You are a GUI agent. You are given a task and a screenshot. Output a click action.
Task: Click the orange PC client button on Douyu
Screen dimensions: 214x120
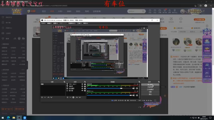click(199, 19)
